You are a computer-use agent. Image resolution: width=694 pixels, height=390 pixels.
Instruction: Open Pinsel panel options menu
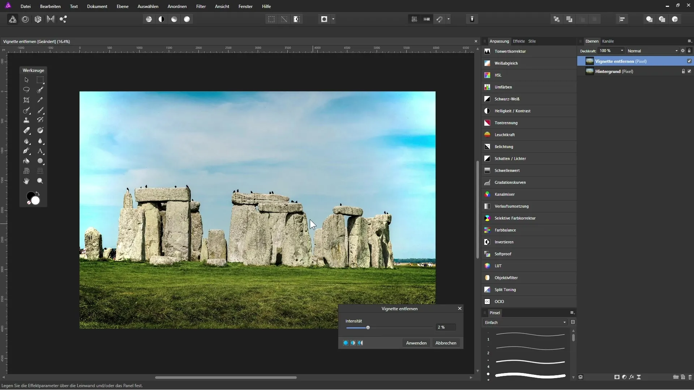click(x=572, y=313)
